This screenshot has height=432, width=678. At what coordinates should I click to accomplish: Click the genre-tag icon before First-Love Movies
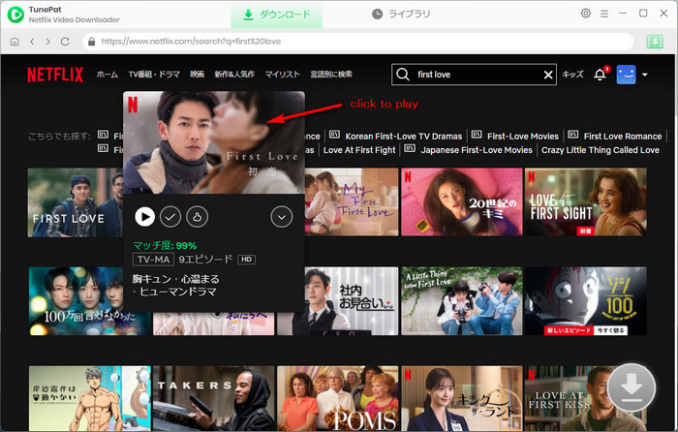(477, 135)
